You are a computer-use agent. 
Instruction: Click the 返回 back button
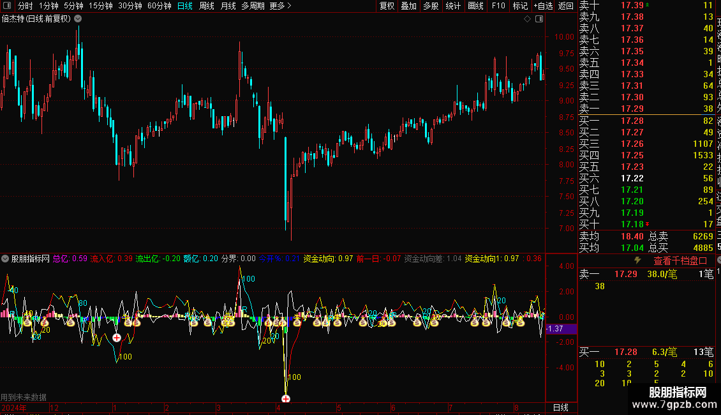tap(565, 6)
